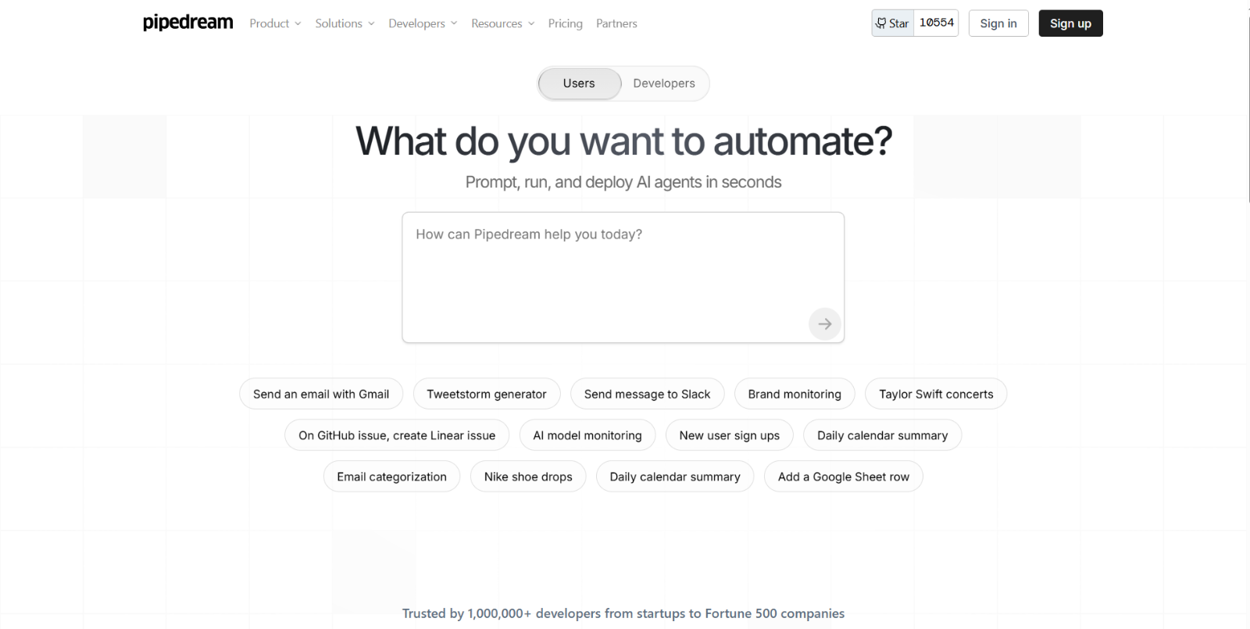Select 'On GitHub issue, create Linear issue'
Screen dimensions: 1250x629
(x=397, y=435)
